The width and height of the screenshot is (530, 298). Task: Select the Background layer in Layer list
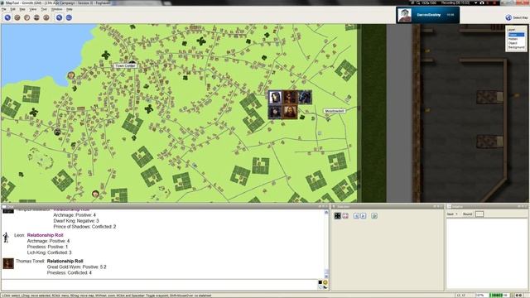pos(516,47)
